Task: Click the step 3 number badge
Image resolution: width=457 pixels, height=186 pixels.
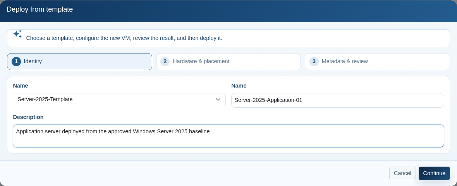Action: click(x=314, y=62)
